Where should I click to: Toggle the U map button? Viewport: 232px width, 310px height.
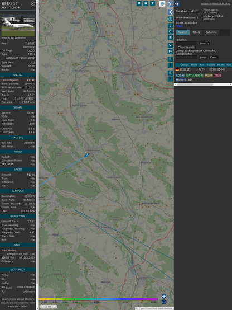point(139,3)
